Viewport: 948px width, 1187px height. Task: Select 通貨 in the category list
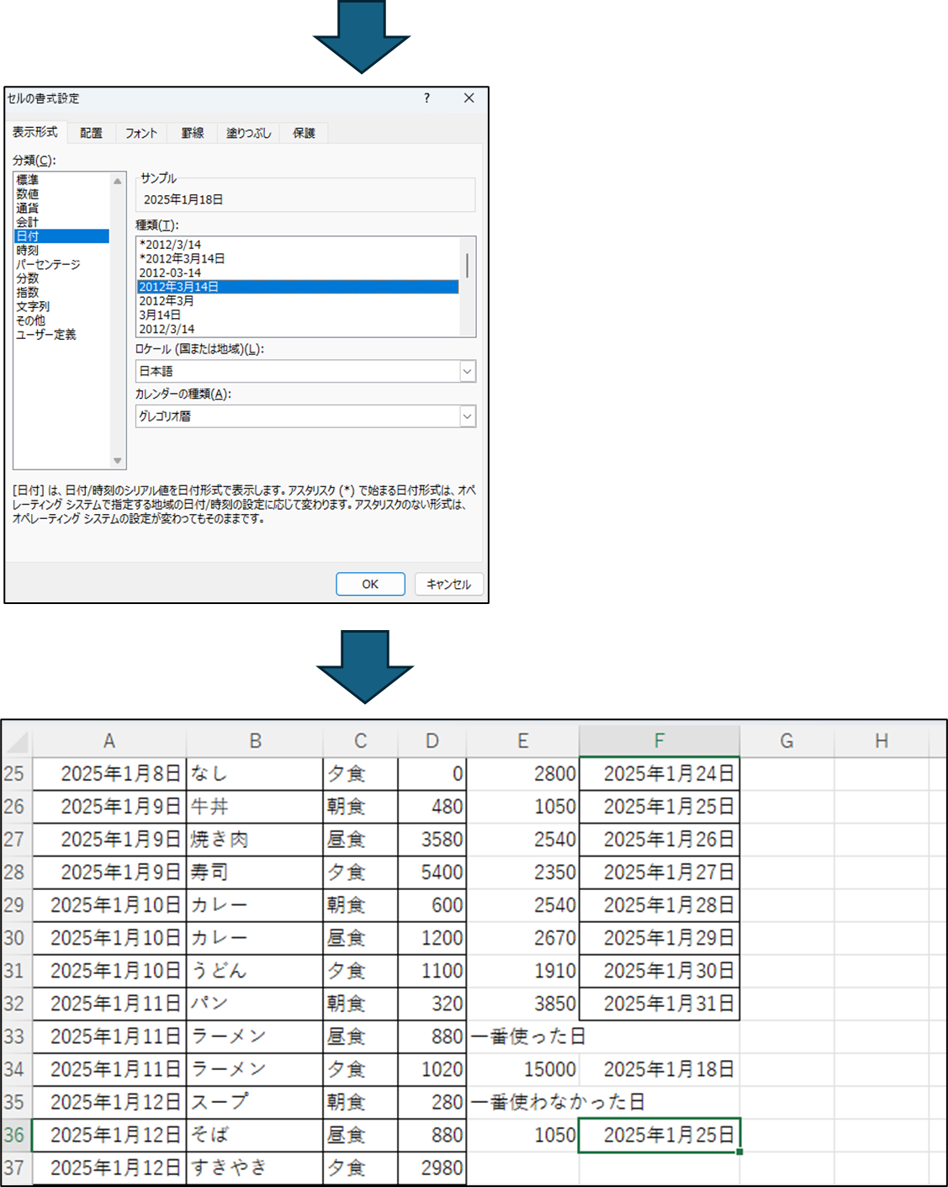tap(28, 208)
